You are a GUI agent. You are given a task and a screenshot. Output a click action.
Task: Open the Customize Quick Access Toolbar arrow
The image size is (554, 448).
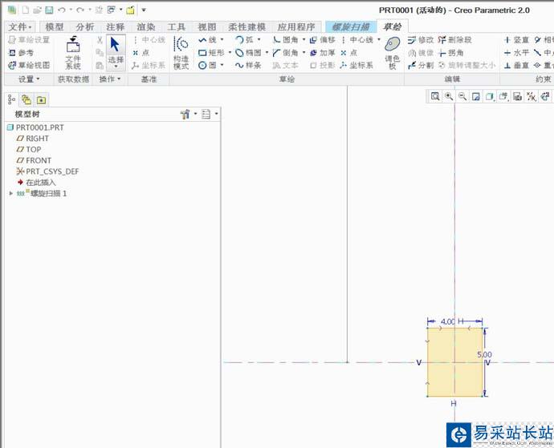click(144, 10)
